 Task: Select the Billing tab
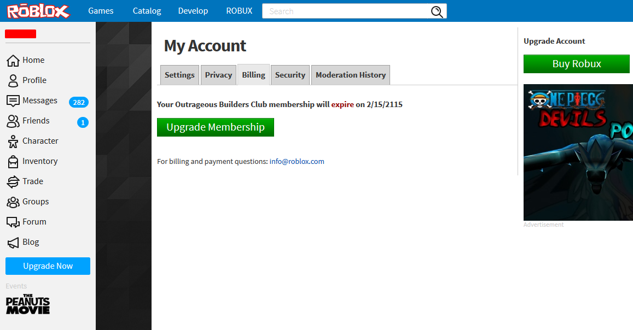pos(253,74)
